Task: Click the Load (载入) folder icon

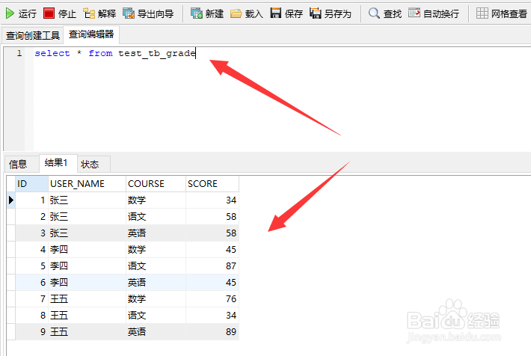Action: pos(236,13)
